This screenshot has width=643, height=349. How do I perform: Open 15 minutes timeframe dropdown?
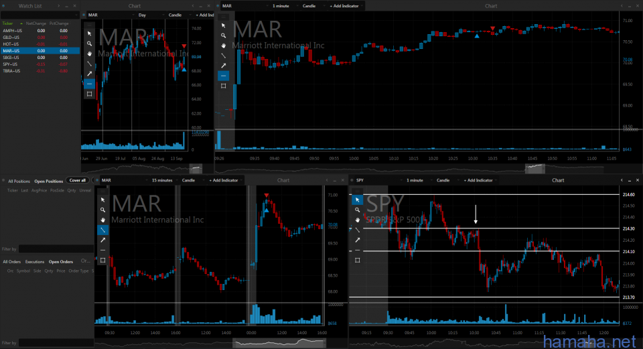click(164, 180)
